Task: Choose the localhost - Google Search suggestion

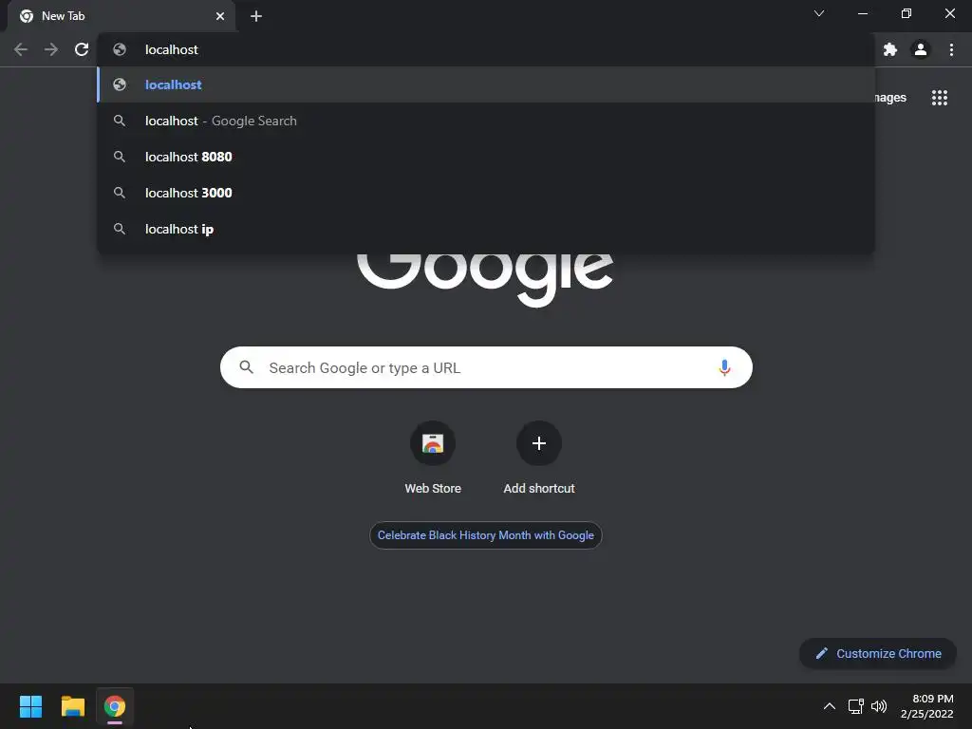Action: [x=486, y=121]
